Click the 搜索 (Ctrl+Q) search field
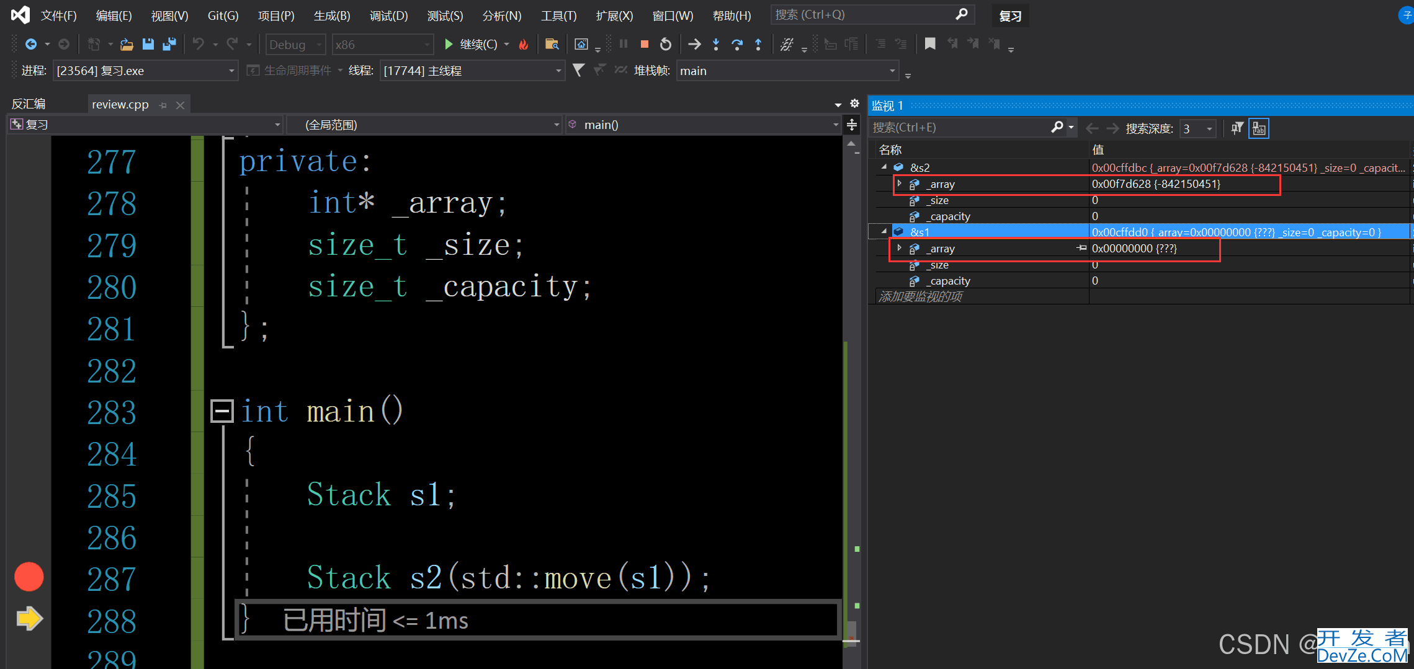Image resolution: width=1414 pixels, height=669 pixels. (x=872, y=14)
